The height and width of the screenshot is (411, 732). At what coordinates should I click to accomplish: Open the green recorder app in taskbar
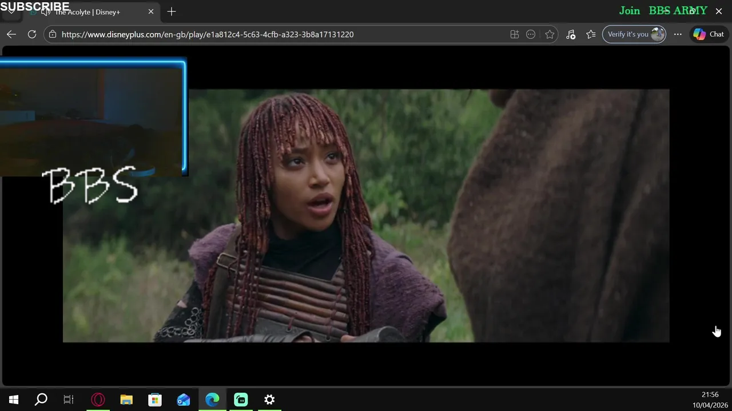point(241,400)
